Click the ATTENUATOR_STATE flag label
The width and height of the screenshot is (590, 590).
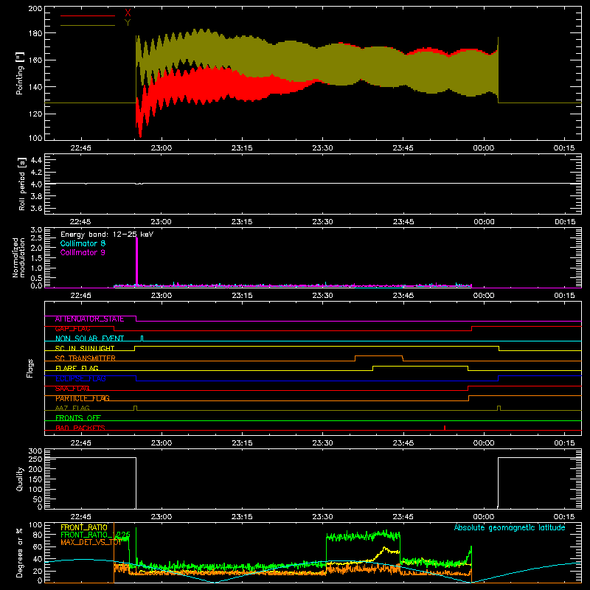point(89,319)
